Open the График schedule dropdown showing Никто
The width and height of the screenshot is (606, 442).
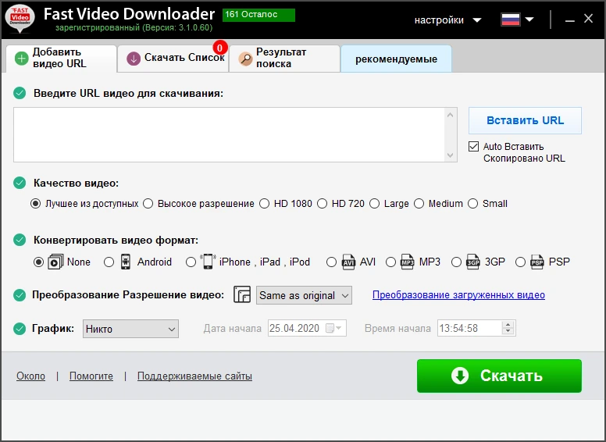point(130,329)
